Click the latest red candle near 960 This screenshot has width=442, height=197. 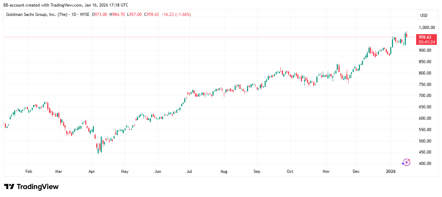[407, 34]
